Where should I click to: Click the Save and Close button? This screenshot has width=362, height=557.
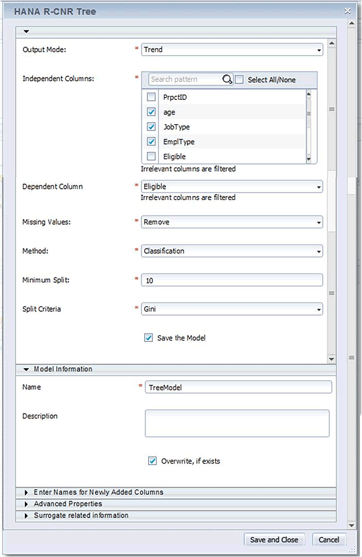coord(274,540)
